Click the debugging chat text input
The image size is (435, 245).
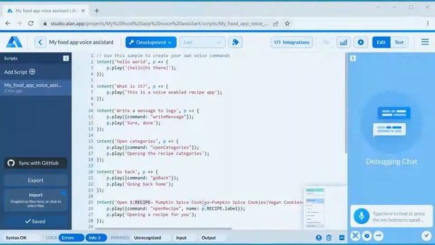[400, 216]
